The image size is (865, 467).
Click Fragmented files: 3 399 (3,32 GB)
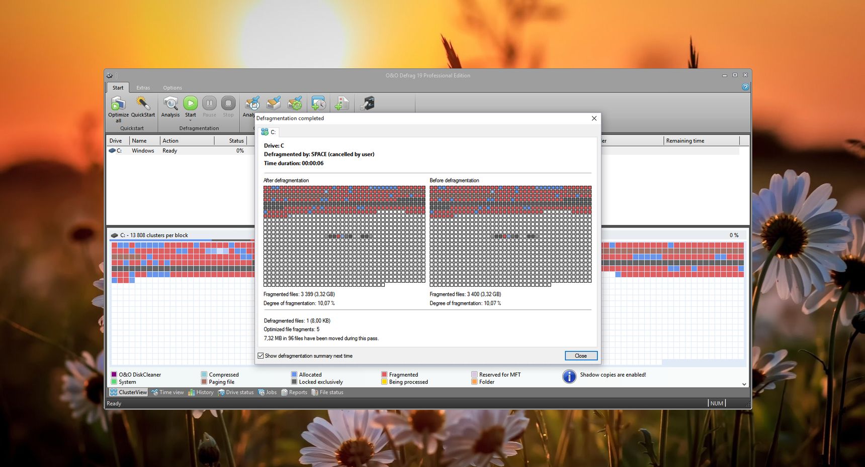[299, 294]
